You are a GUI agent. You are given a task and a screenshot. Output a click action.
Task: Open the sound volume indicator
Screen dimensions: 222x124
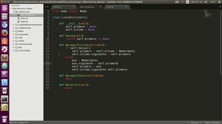206,2
